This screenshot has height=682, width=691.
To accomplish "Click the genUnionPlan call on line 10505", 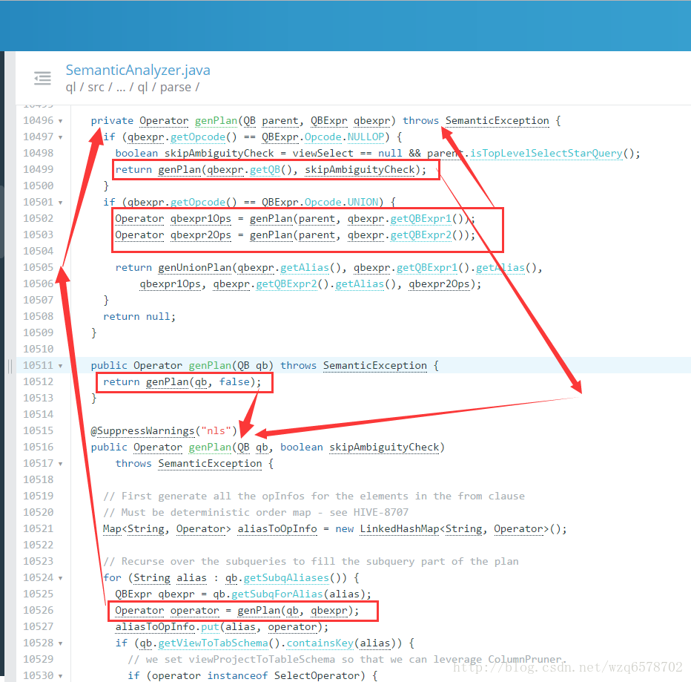I will pyautogui.click(x=195, y=268).
